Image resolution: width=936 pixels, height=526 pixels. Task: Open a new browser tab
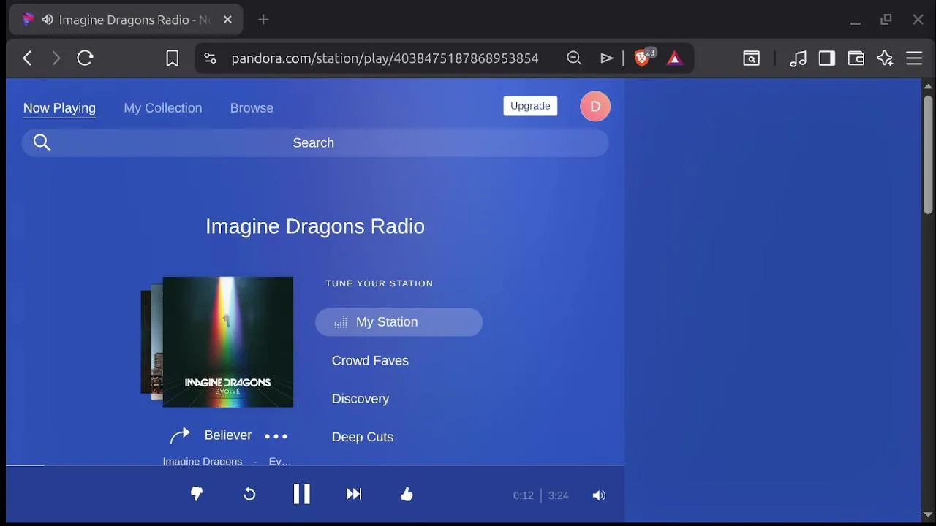263,20
